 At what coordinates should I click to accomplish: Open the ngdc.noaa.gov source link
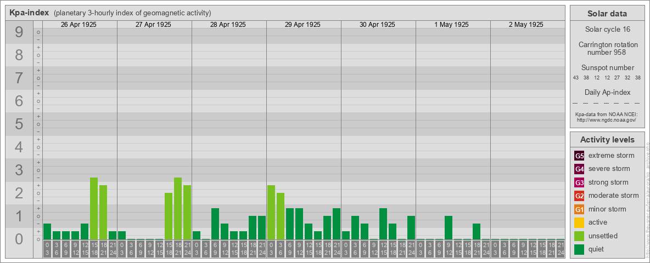click(606, 119)
